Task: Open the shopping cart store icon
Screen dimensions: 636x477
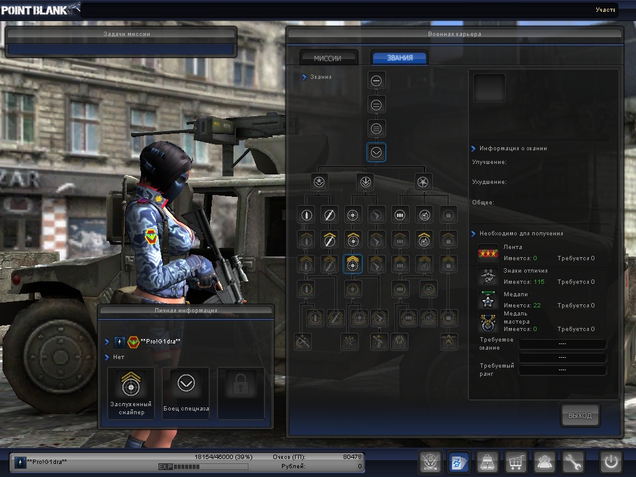Action: (x=516, y=462)
